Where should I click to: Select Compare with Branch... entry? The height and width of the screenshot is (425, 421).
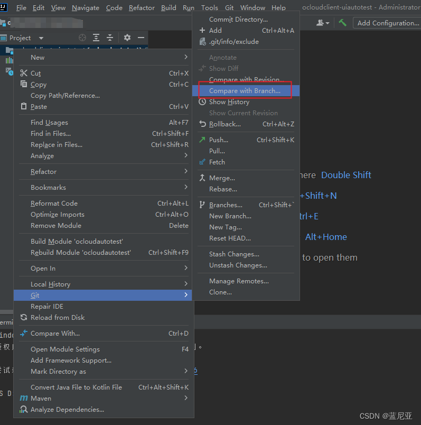(x=246, y=90)
